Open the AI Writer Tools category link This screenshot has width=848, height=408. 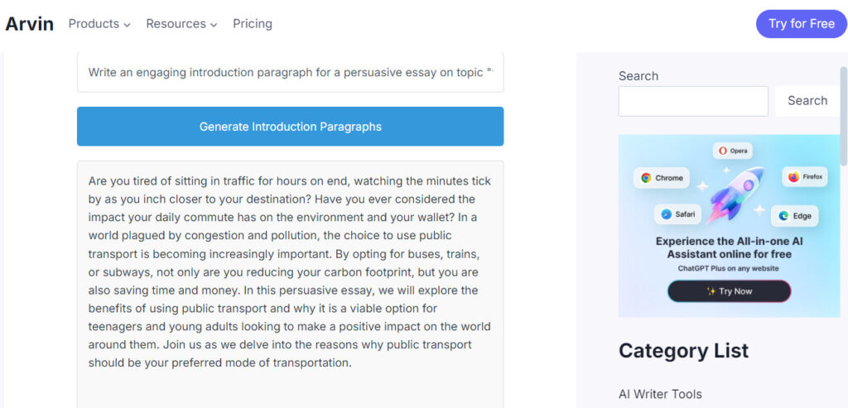(x=660, y=395)
